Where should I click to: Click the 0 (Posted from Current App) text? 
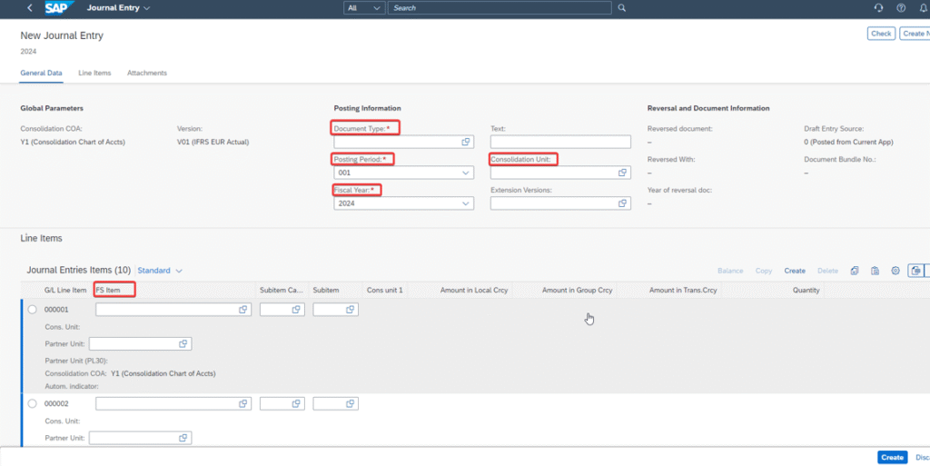[x=848, y=142]
